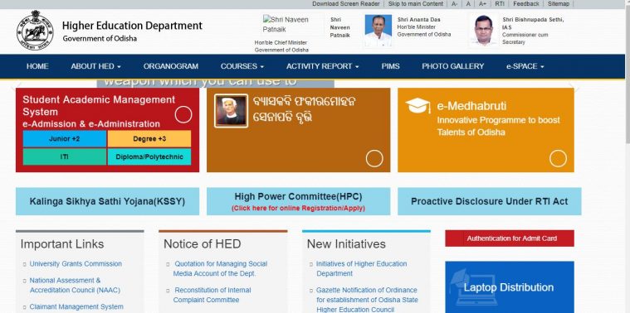The height and width of the screenshot is (313, 630).
Task: Click the Odisha government emblem logo
Action: click(35, 31)
